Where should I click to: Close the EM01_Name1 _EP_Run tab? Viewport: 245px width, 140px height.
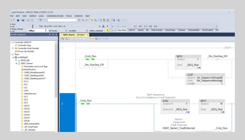87,35
